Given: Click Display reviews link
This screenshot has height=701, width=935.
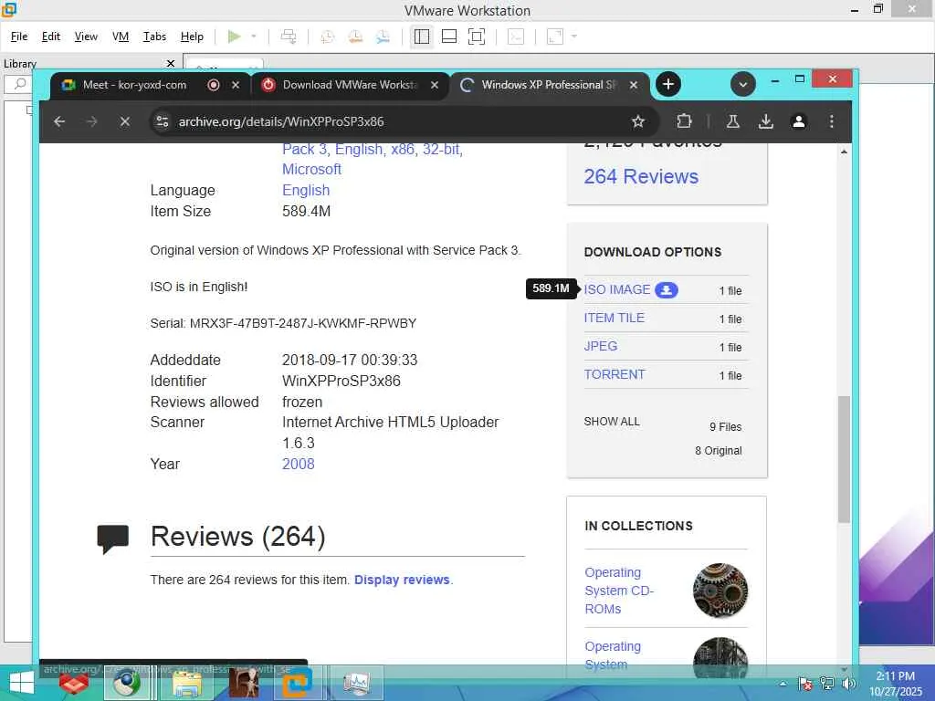Looking at the screenshot, I should (402, 580).
